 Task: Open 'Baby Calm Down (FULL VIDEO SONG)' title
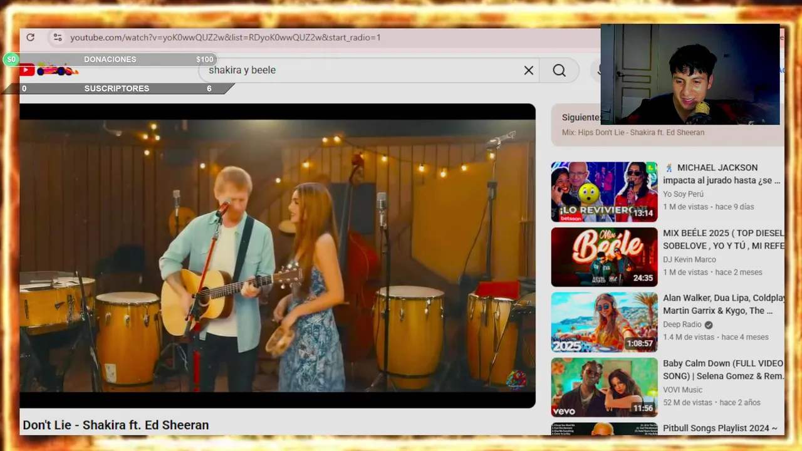point(724,370)
